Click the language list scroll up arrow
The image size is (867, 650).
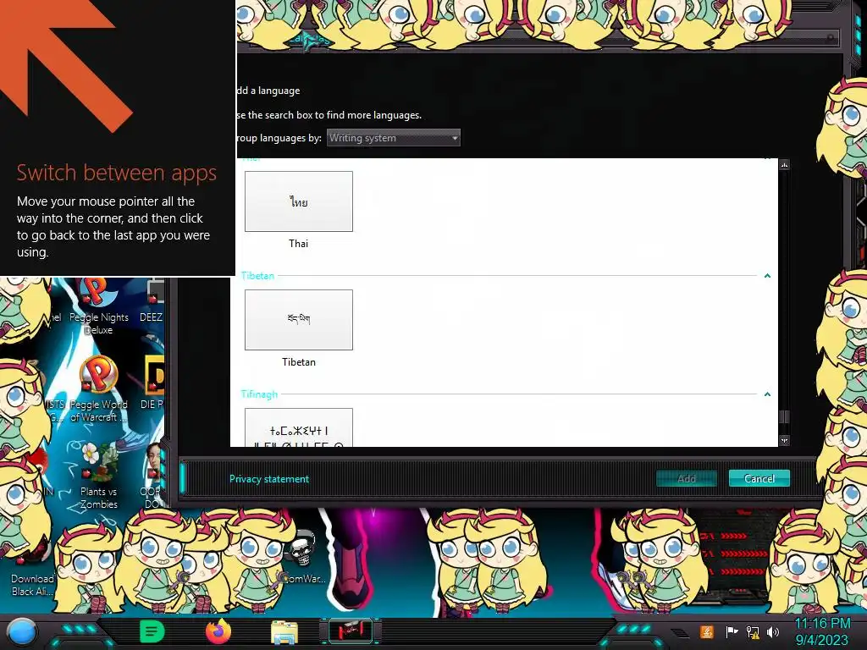point(784,165)
